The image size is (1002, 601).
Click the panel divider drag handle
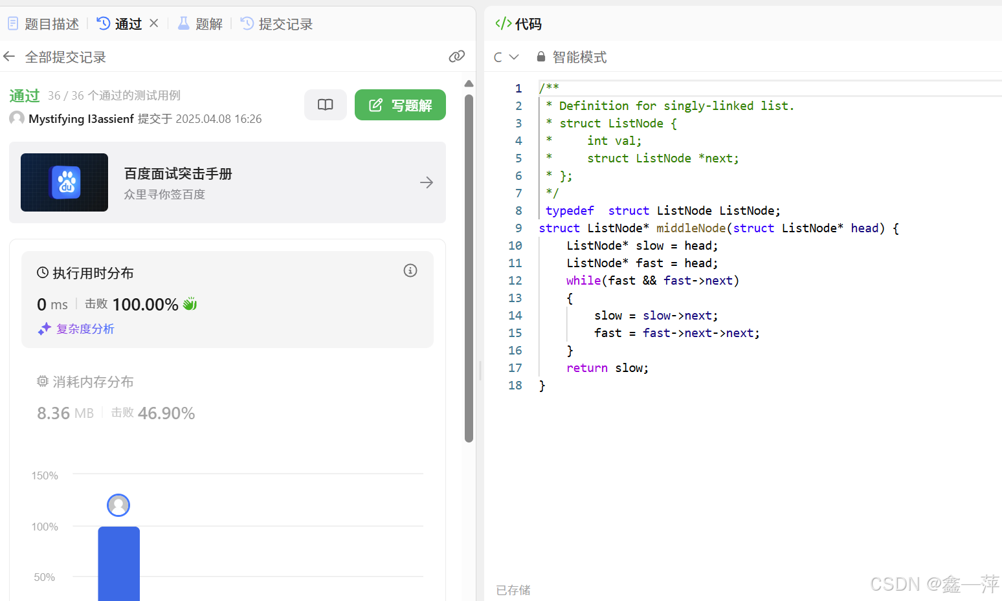click(x=480, y=371)
